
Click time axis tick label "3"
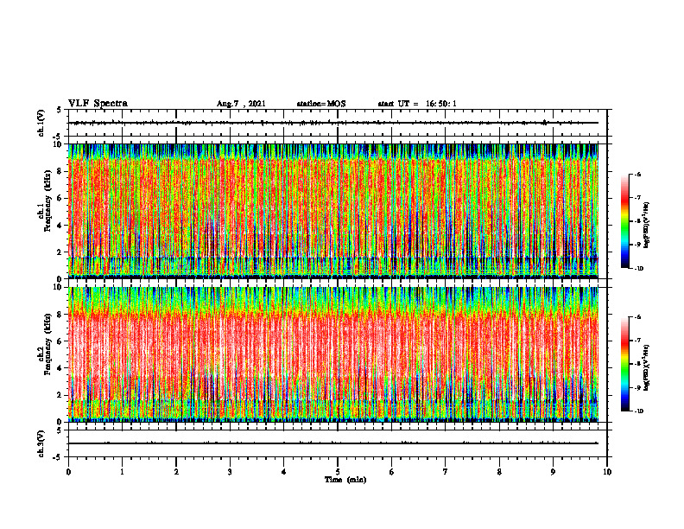pyautogui.click(x=230, y=472)
